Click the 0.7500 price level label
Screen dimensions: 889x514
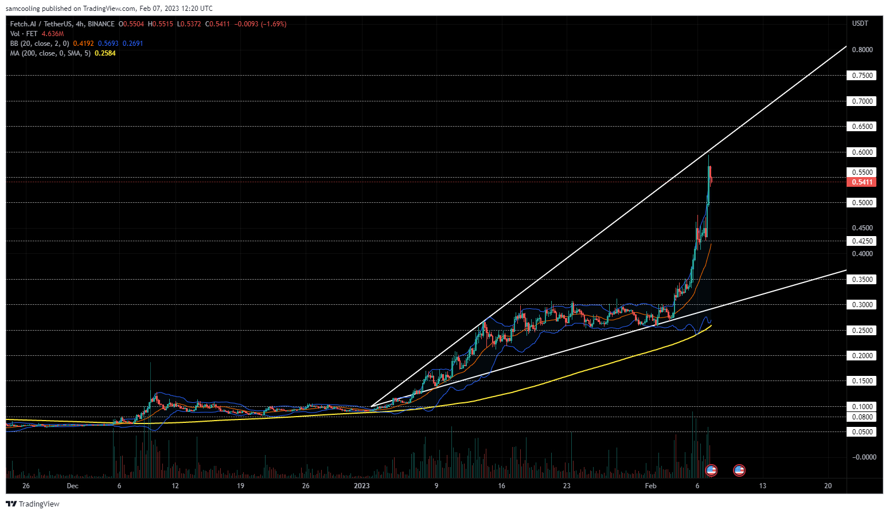pyautogui.click(x=861, y=76)
